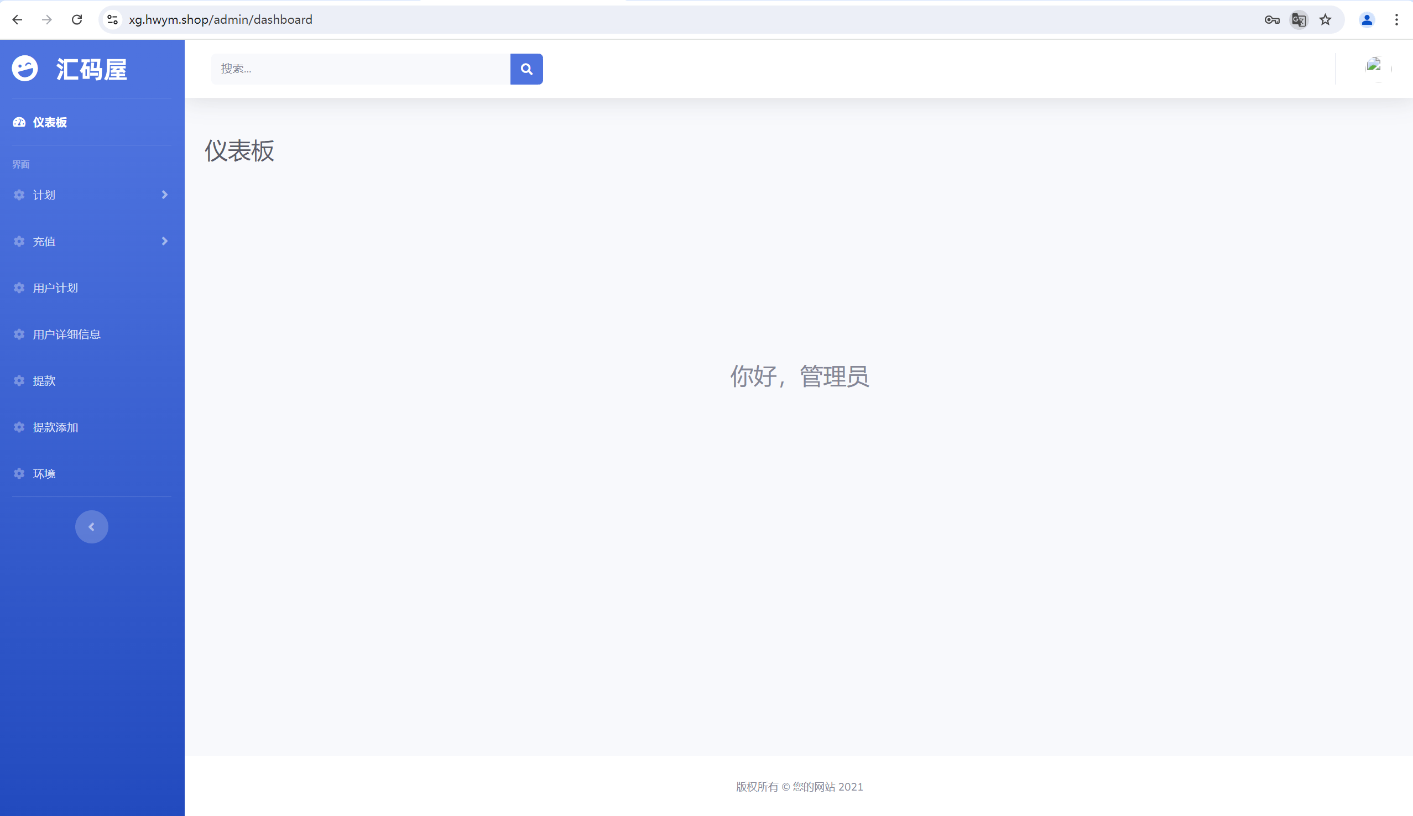Open Google Translate from the address bar

point(1299,19)
